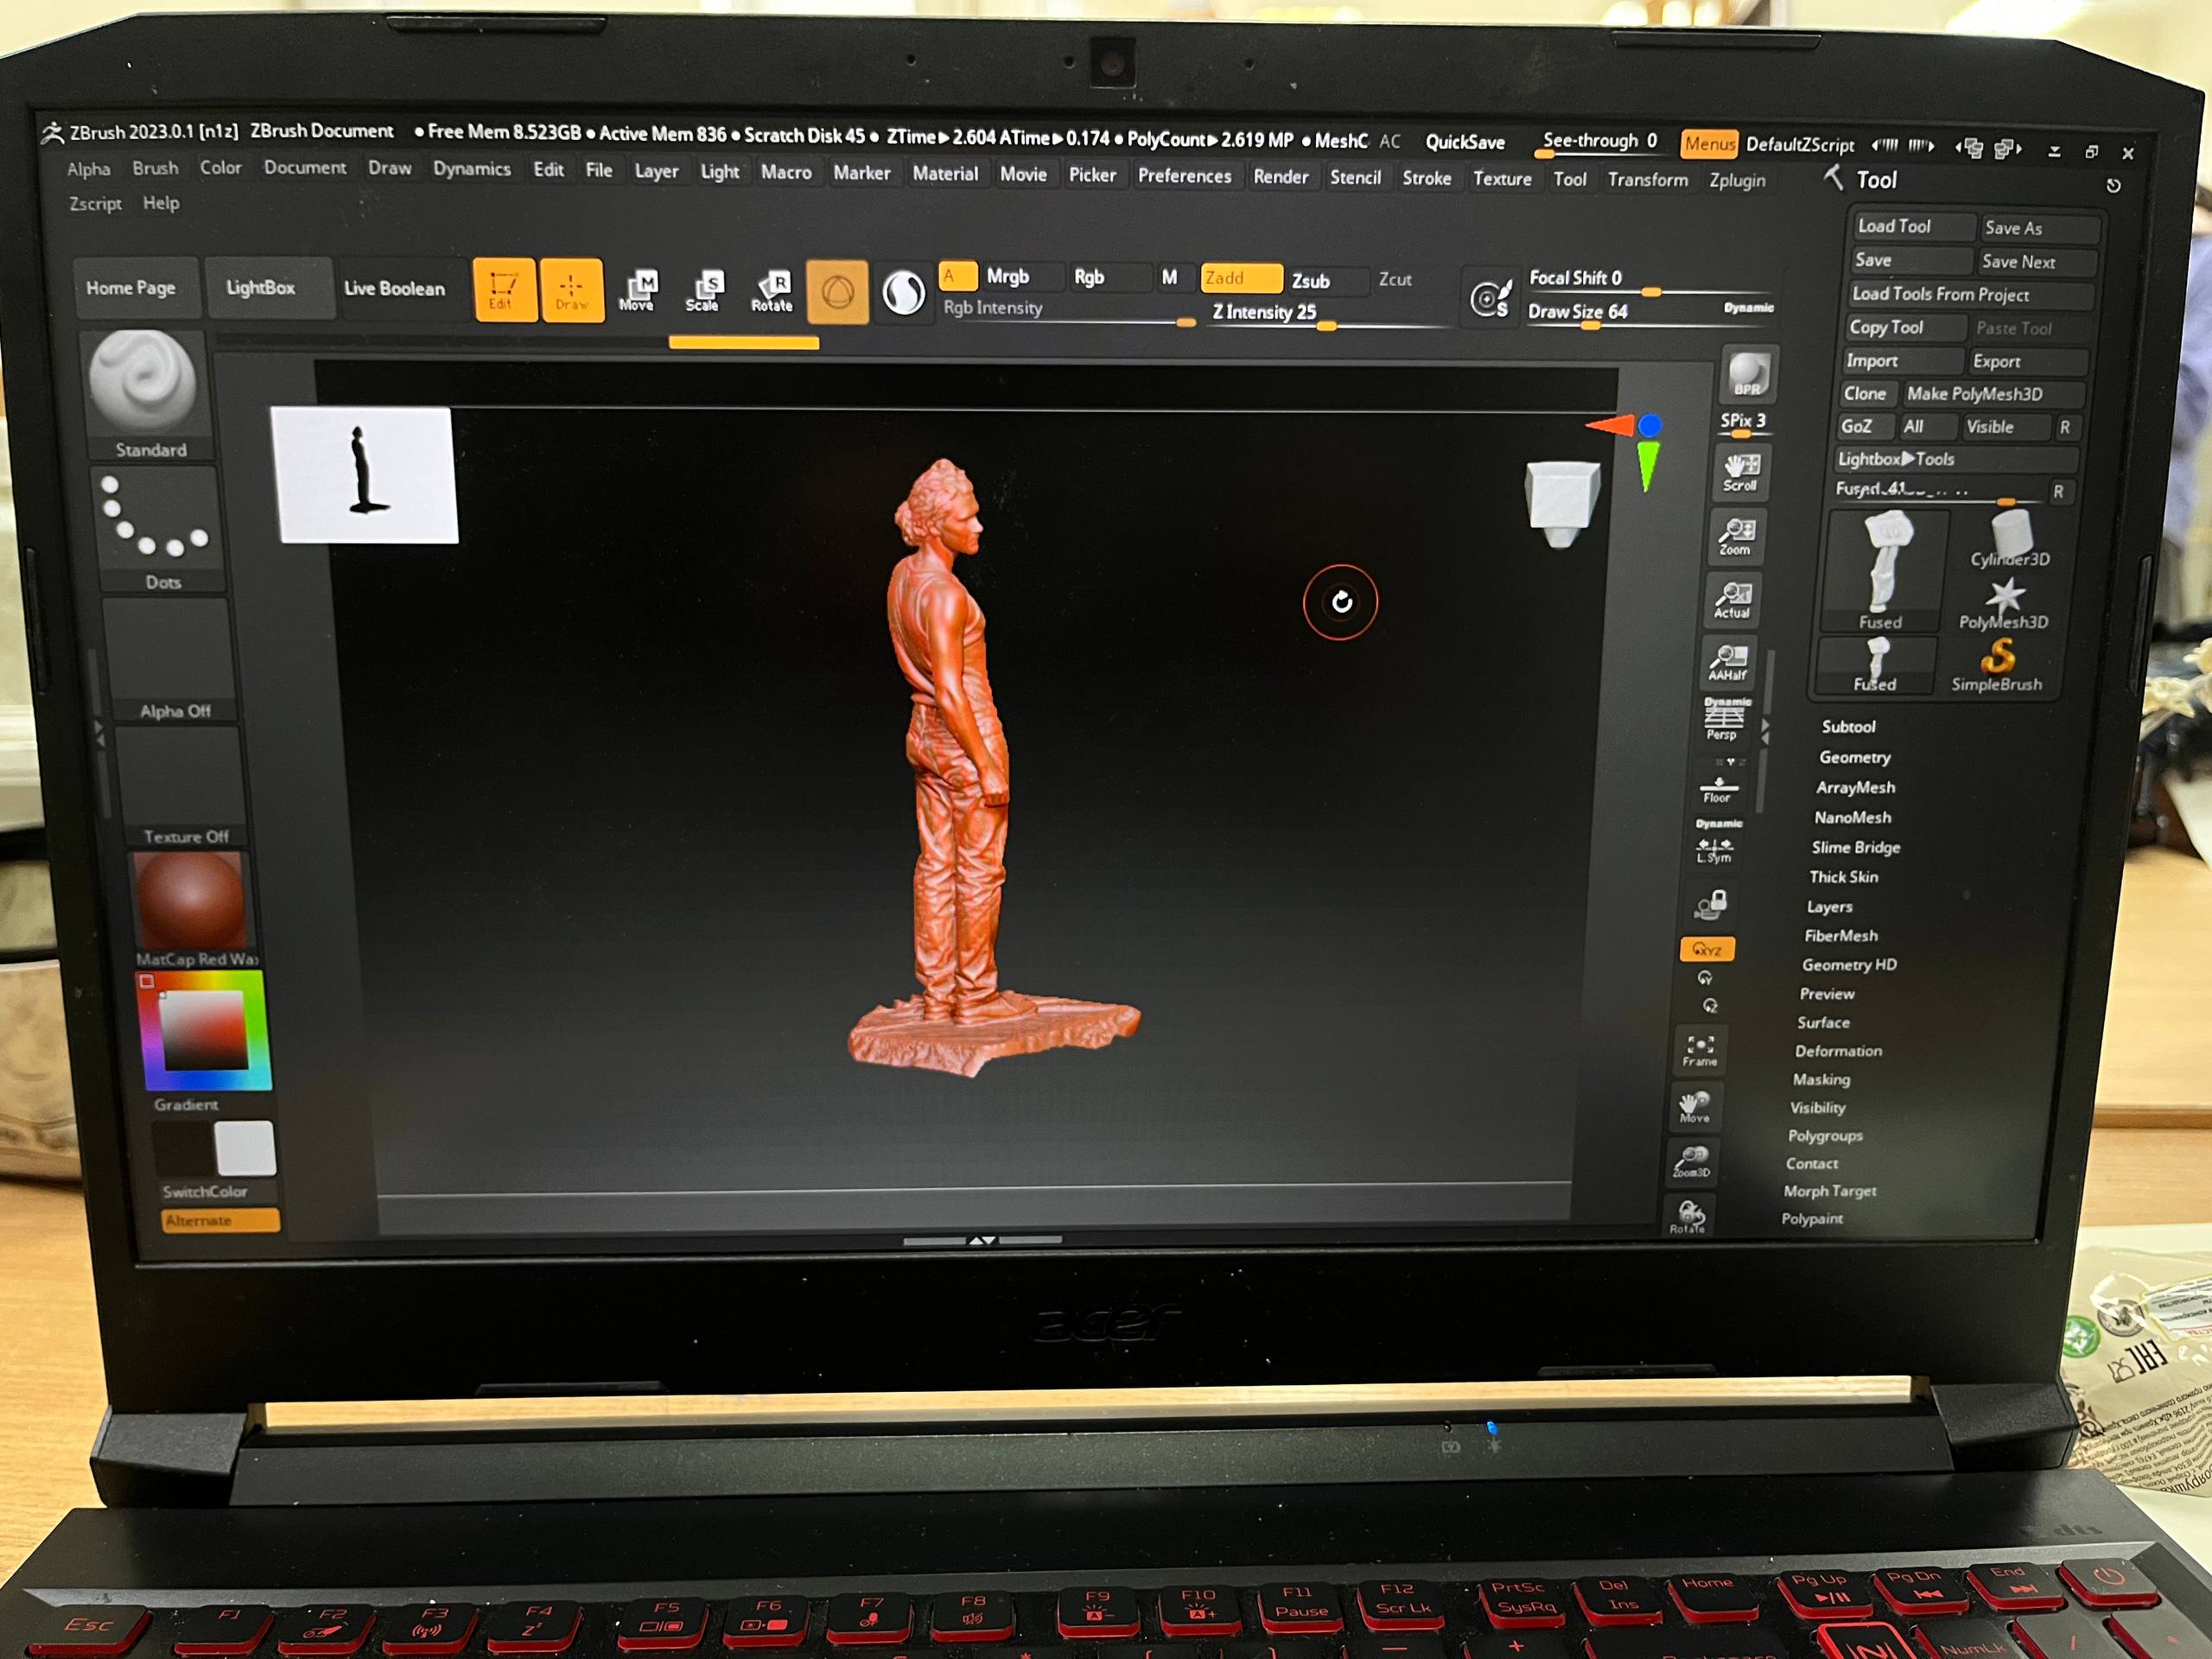Expand the Geometry section
The height and width of the screenshot is (1659, 2212).
[x=1854, y=757]
